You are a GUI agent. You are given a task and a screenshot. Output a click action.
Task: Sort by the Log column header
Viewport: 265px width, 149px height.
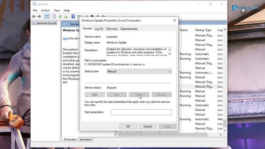click(x=220, y=30)
